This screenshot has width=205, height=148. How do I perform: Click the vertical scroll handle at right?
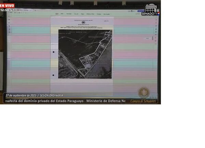pyautogui.click(x=153, y=38)
